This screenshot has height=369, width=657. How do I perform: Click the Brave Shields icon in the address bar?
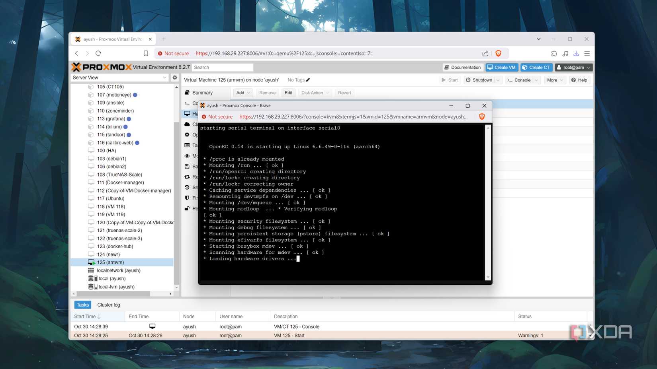[x=498, y=53]
